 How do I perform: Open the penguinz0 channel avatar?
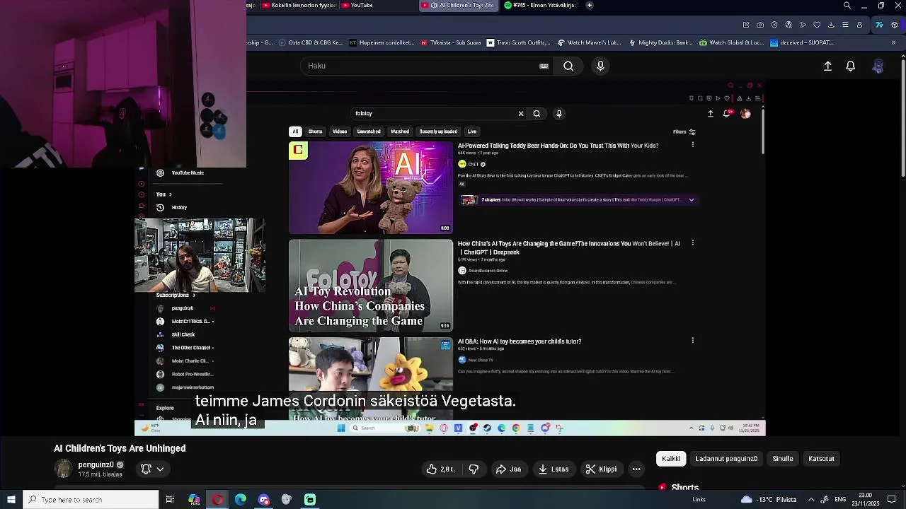(x=64, y=469)
